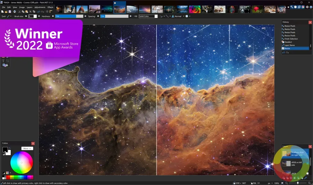Screen dimensions: 313x185
Task: Open the image list dropdown arrow
Action: coord(288,7)
